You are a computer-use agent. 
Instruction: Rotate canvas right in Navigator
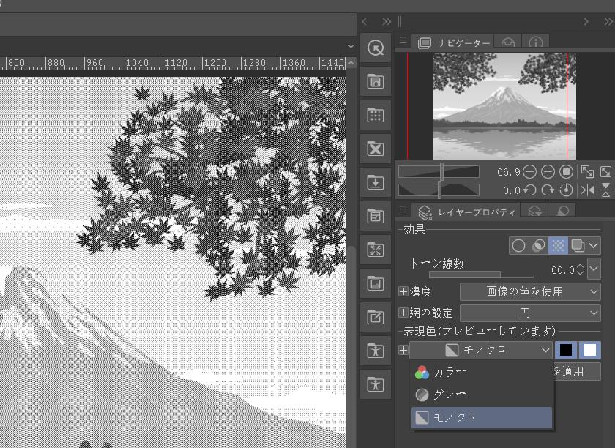(x=548, y=190)
